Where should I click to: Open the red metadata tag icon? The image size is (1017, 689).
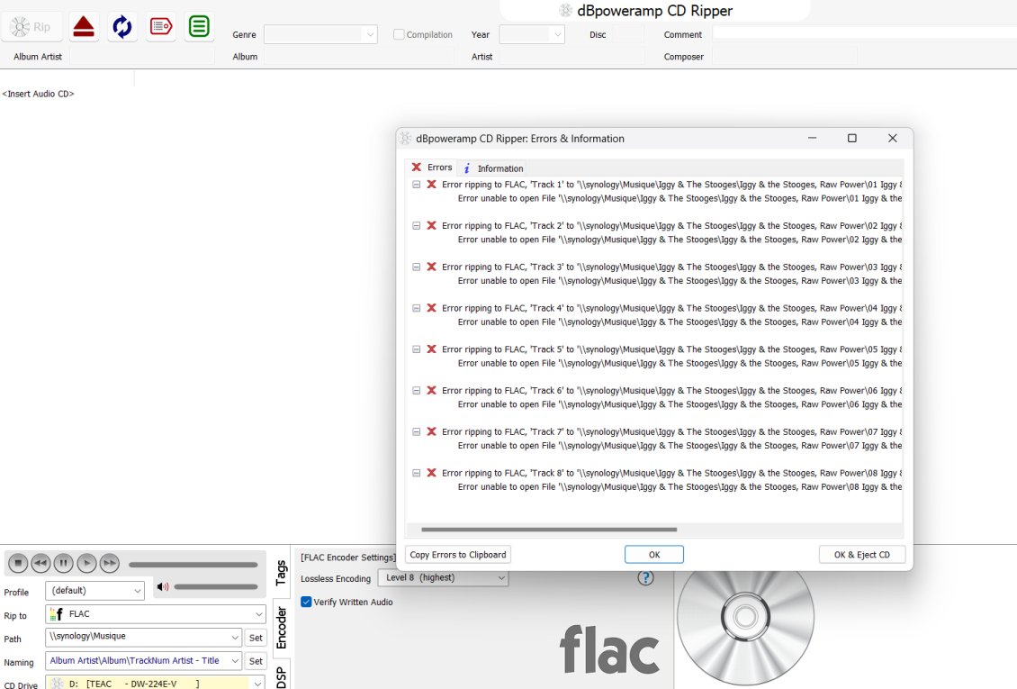[x=161, y=27]
